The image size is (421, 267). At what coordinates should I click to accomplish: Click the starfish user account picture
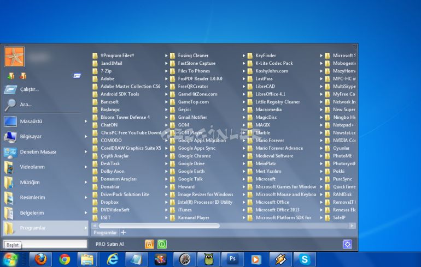[14, 57]
